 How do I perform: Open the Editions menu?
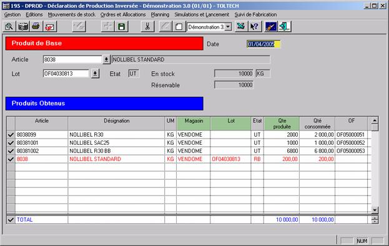click(x=34, y=14)
